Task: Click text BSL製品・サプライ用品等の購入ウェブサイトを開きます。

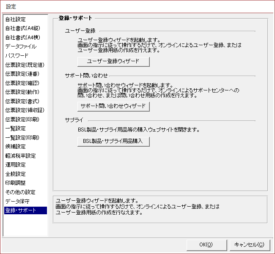Action: pos(138,130)
